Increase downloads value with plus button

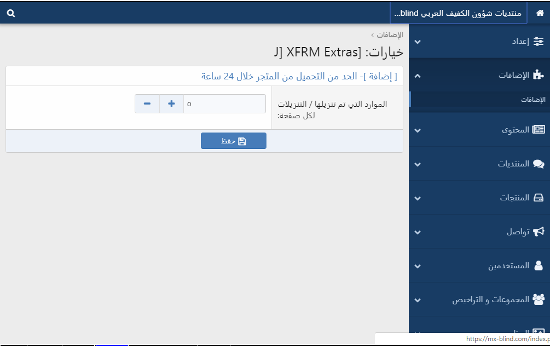[171, 103]
